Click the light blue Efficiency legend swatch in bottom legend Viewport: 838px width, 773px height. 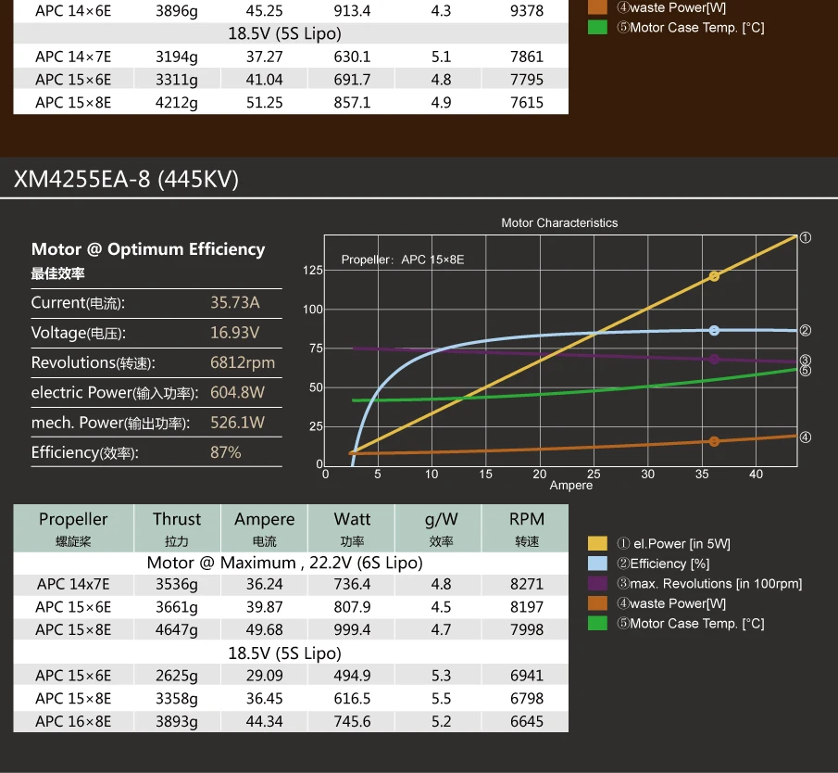point(597,564)
